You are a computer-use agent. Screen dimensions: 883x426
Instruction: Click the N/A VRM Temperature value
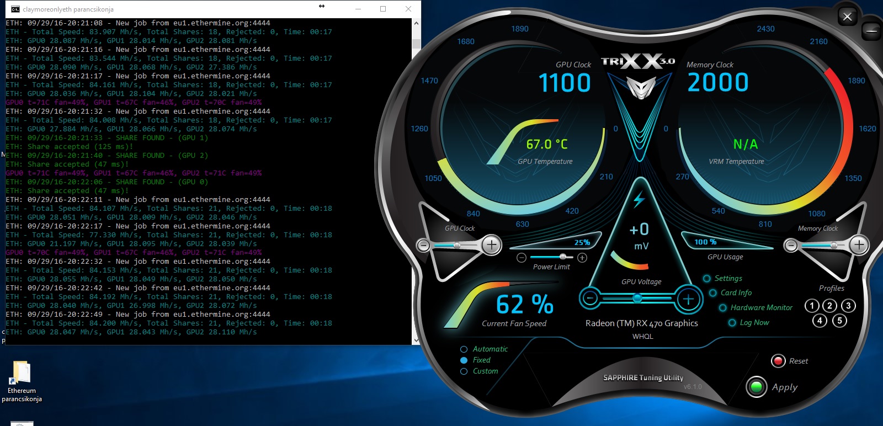[746, 145]
